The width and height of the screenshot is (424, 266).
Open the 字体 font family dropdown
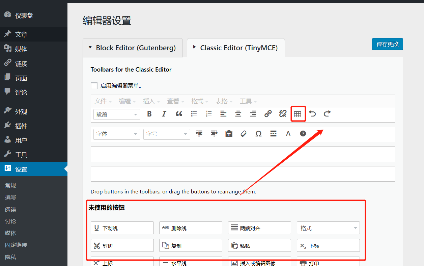click(x=117, y=134)
